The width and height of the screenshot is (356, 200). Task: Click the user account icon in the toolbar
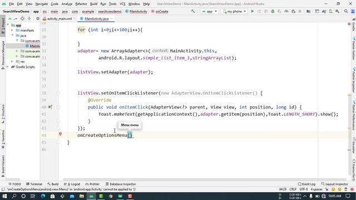353,11
